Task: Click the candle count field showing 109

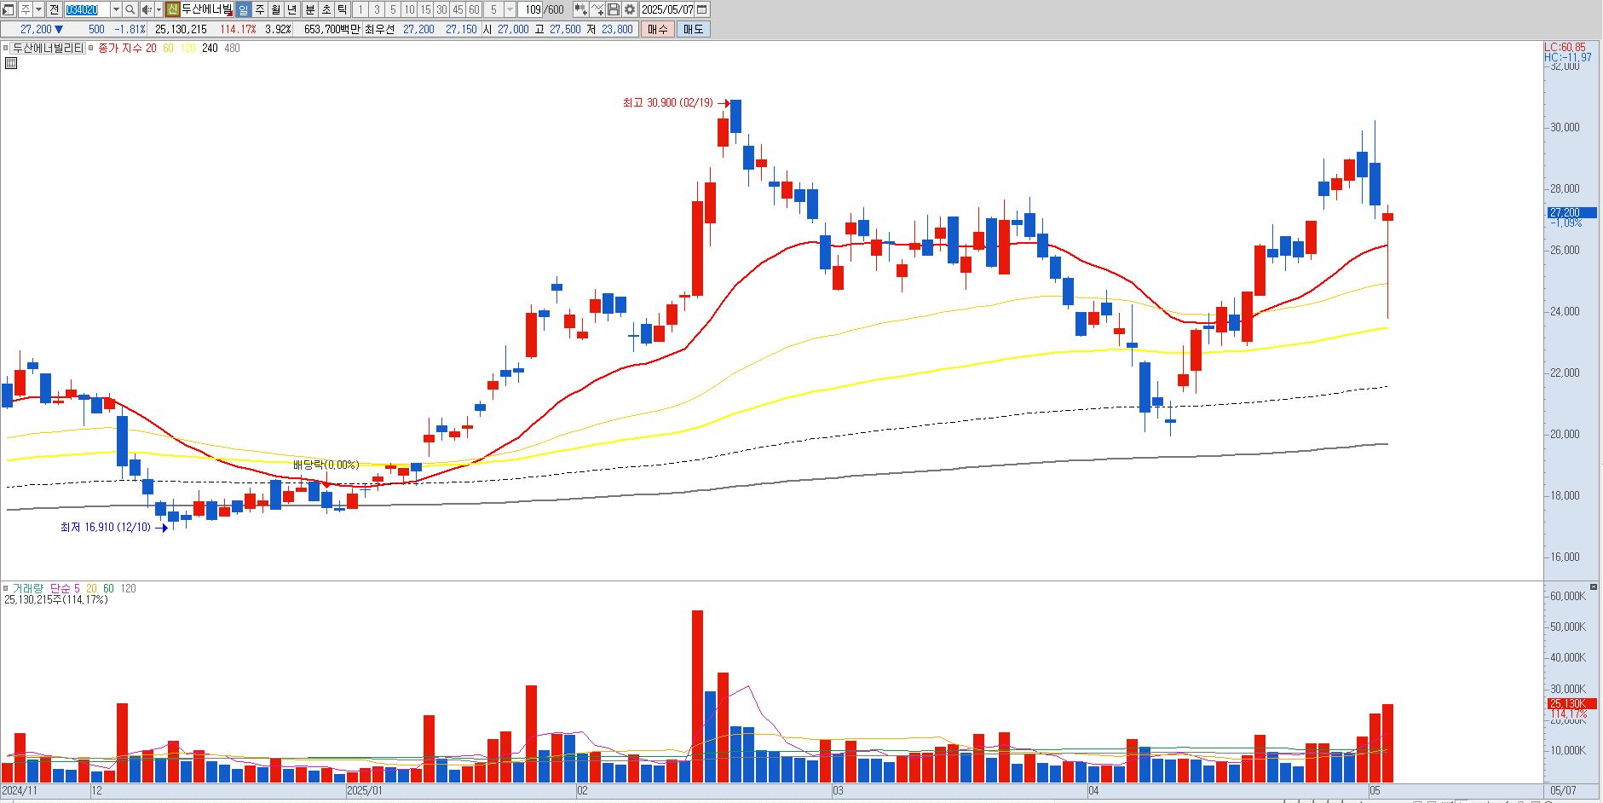Action: click(x=532, y=9)
